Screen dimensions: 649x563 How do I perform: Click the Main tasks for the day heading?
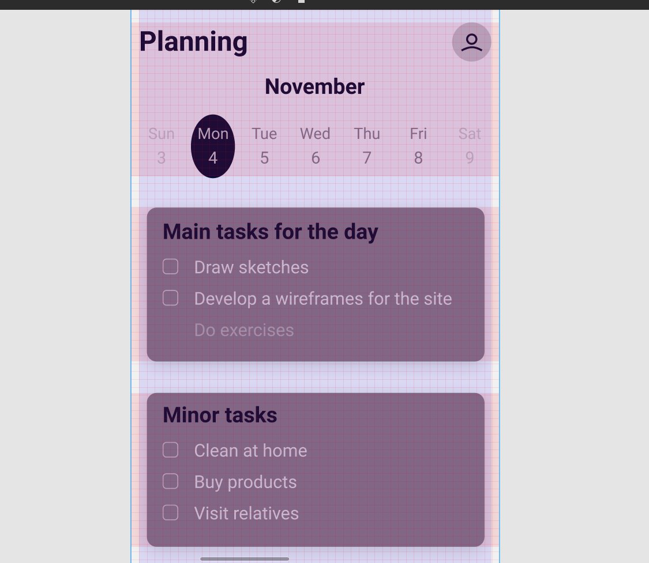271,232
